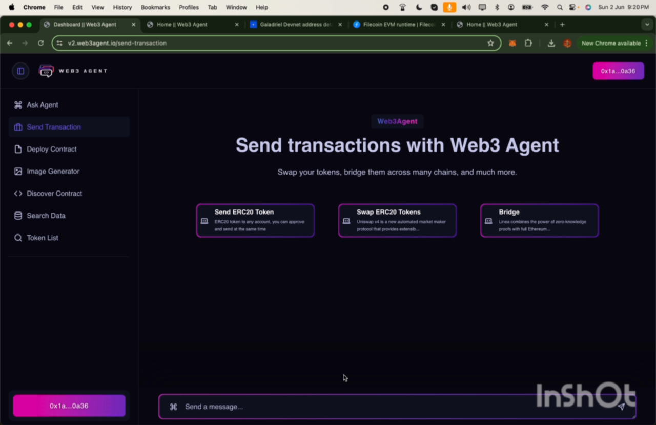Expand the tab search dropdown
The width and height of the screenshot is (656, 425).
coord(646,24)
